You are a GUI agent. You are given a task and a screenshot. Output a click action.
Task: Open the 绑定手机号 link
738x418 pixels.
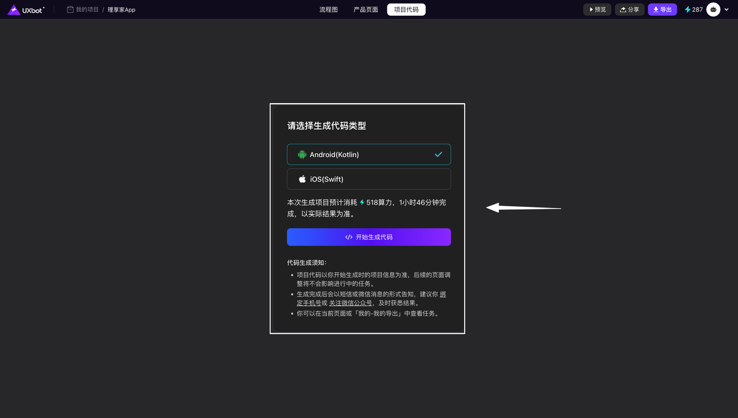(x=309, y=303)
